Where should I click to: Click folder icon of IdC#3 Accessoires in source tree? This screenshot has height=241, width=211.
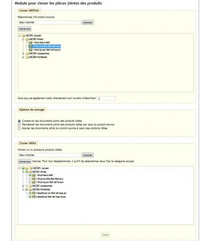pyautogui.click(x=27, y=54)
